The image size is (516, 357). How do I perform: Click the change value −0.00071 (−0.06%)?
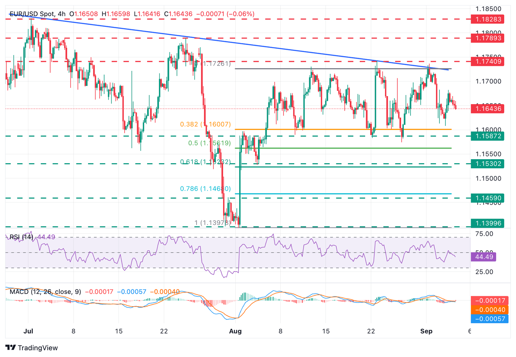coord(225,14)
